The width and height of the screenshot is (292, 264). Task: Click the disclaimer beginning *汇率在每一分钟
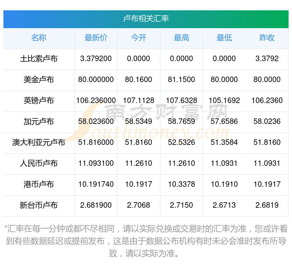pos(146,241)
